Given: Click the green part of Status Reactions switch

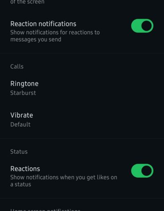Looking at the screenshot, I should (136, 171).
